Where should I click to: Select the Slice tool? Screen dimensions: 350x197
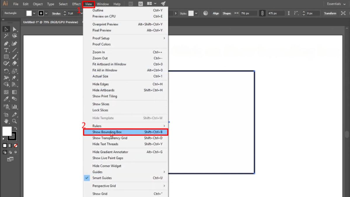click(14, 114)
